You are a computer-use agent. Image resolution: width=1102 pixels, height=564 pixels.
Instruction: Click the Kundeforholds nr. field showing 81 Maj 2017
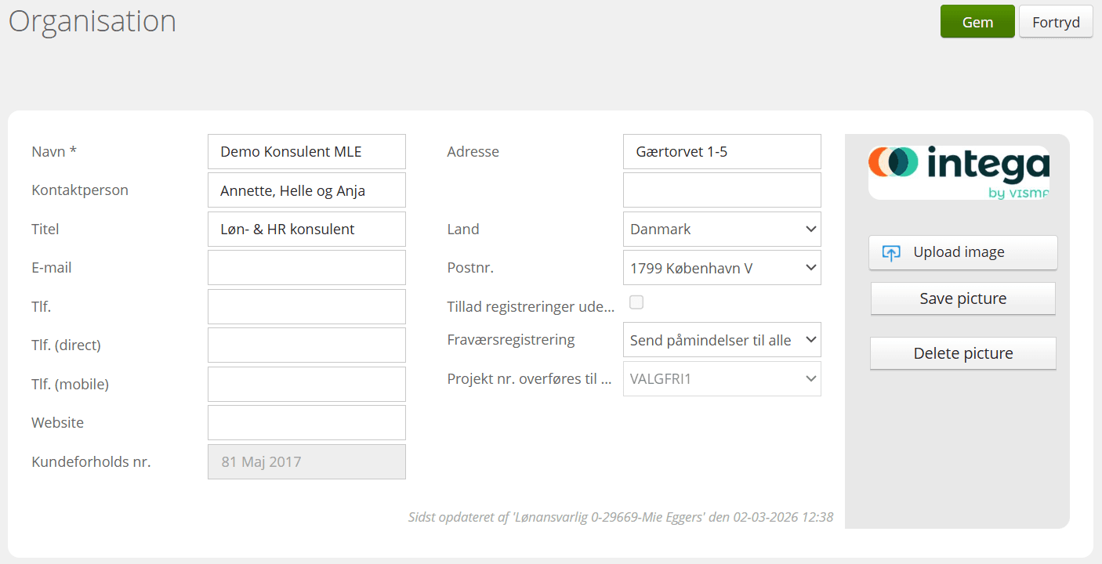[x=306, y=462]
